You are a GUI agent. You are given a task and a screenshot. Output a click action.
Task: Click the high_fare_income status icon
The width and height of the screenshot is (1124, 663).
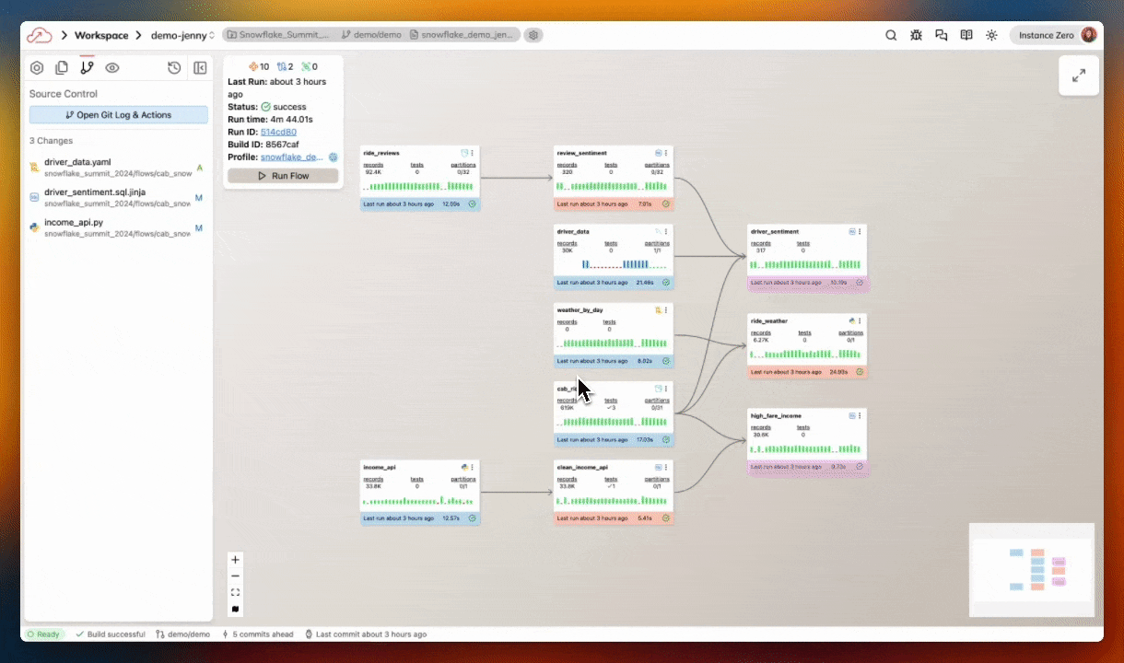pos(859,468)
